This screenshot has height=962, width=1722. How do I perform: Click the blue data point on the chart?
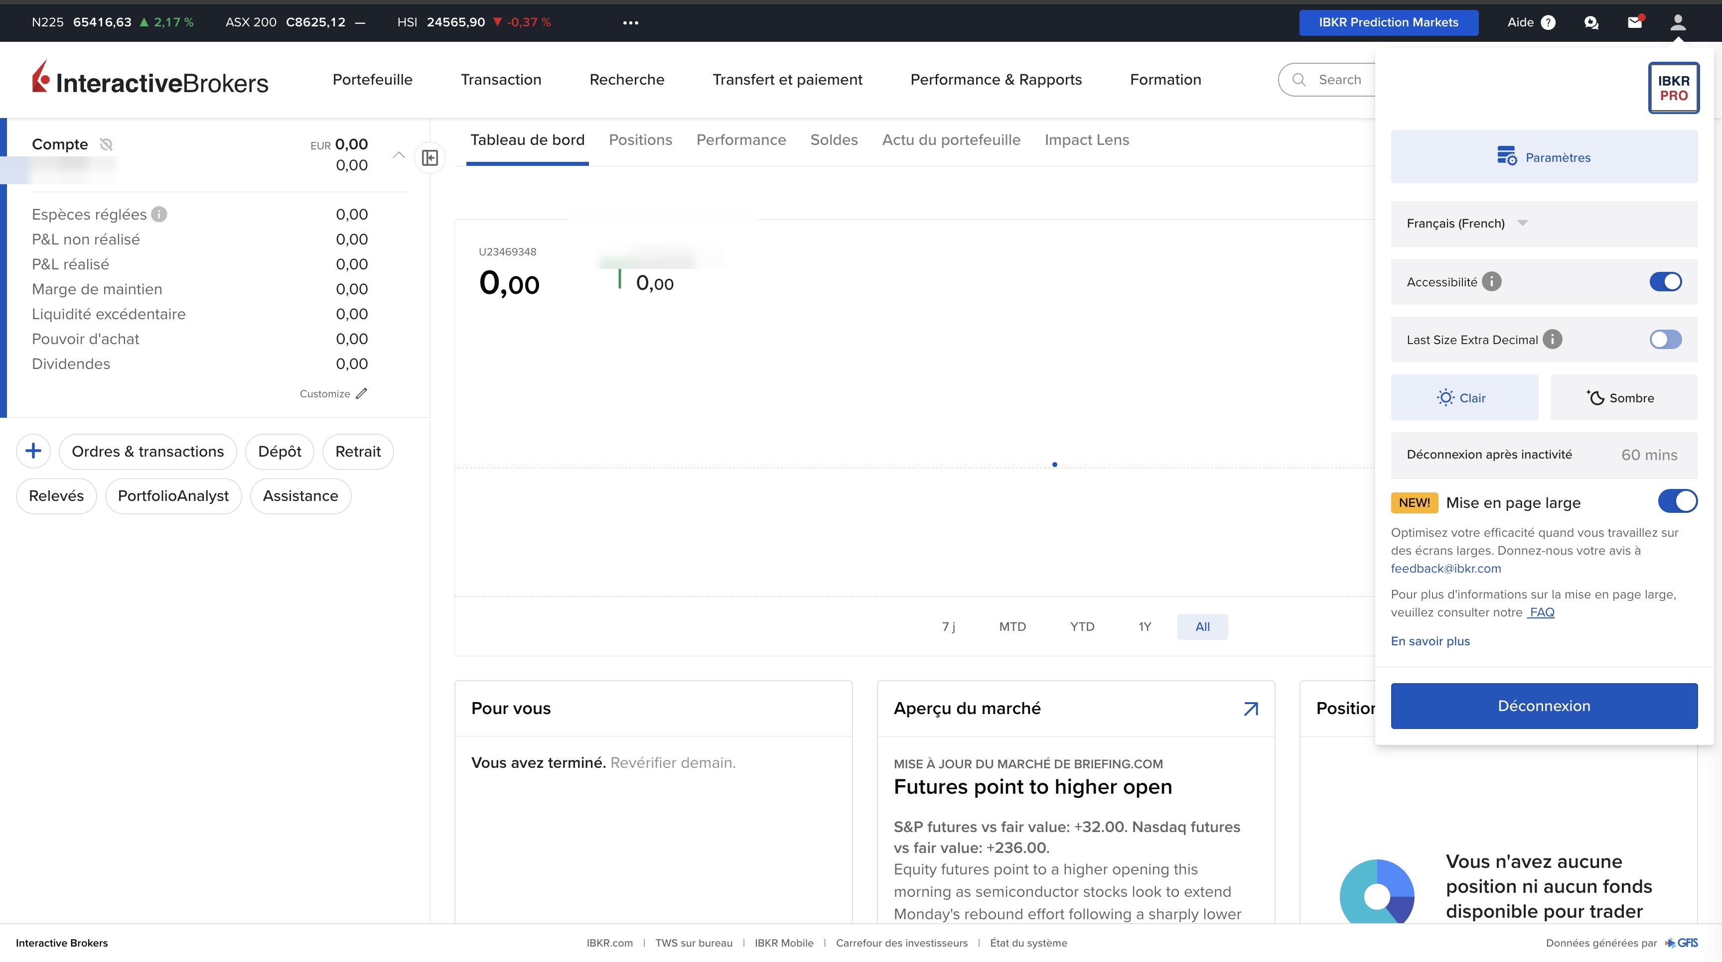click(1055, 464)
